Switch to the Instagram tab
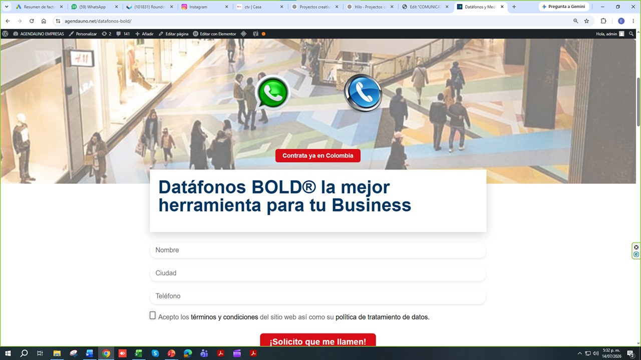The width and height of the screenshot is (641, 360). tap(205, 6)
